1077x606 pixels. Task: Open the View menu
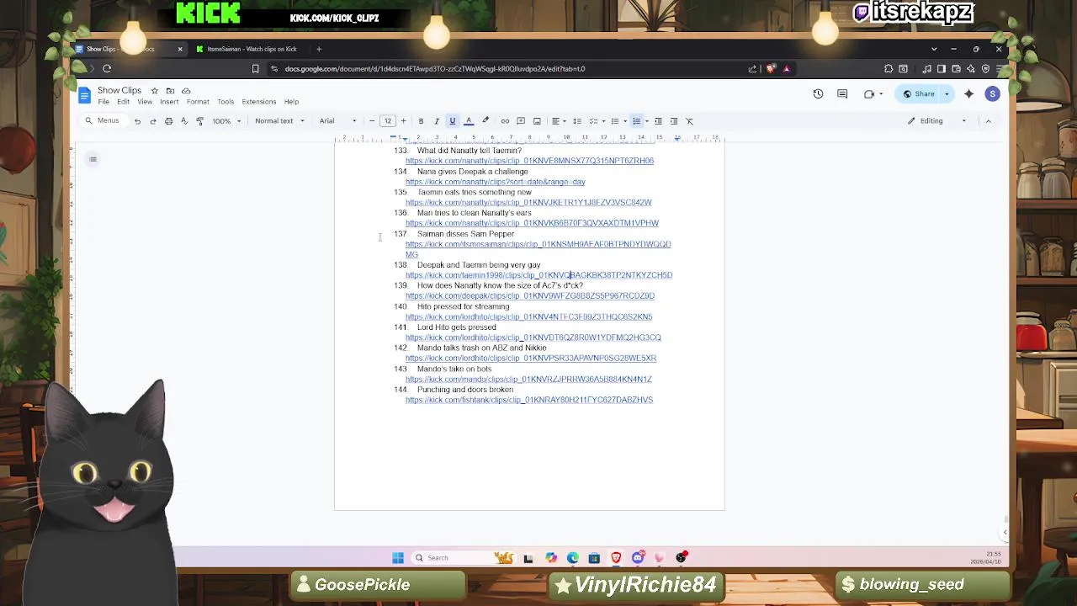coord(145,102)
